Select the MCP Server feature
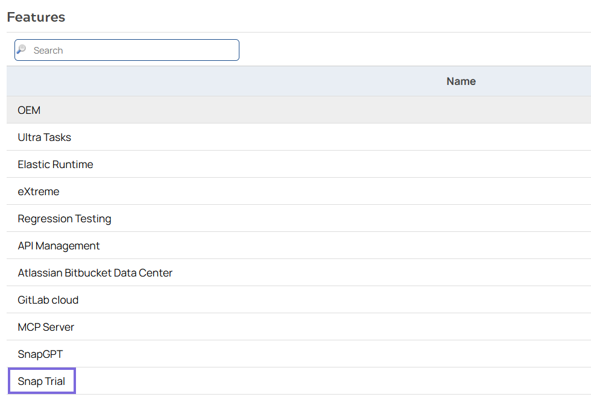 (299, 327)
